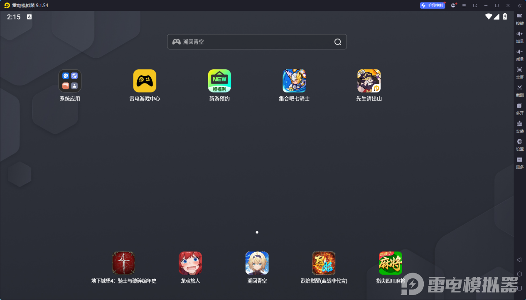Open the 系统应用 folder
Screen dimensions: 526x300
70,81
